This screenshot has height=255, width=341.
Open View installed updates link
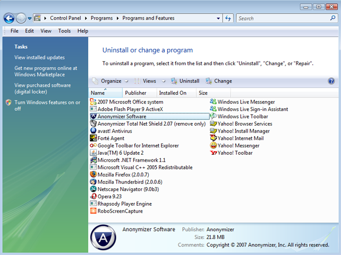39,57
